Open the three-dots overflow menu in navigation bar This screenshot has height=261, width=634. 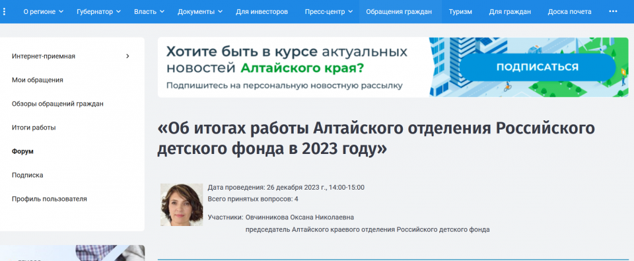[613, 12]
